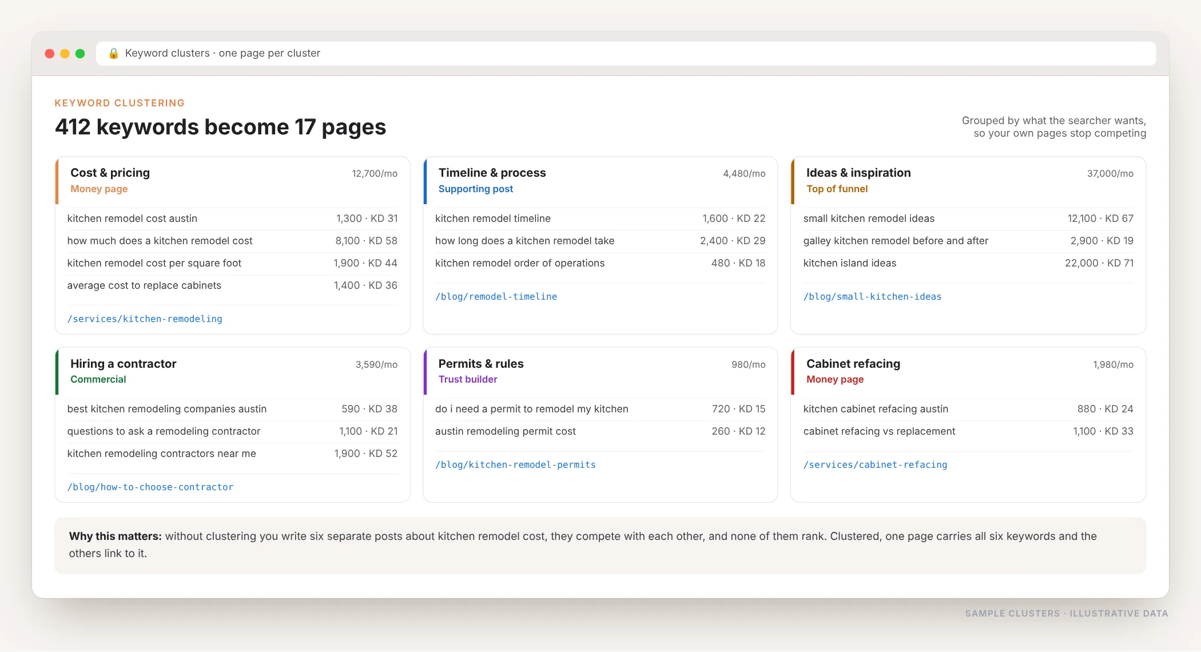
Task: Click 'kitchen remodeling contractors near me'
Action: click(162, 454)
